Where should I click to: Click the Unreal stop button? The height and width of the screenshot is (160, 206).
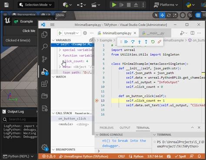coord(129,5)
